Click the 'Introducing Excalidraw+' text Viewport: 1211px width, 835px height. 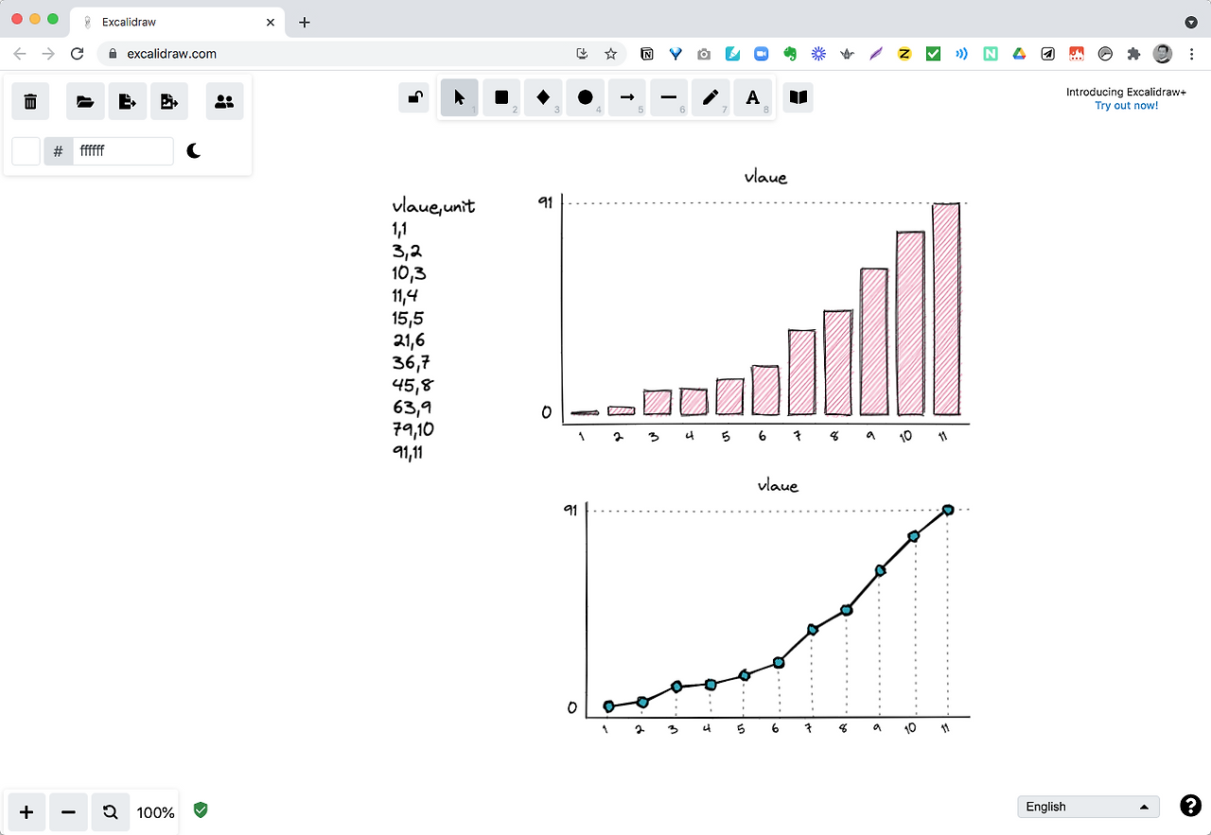pyautogui.click(x=1126, y=93)
